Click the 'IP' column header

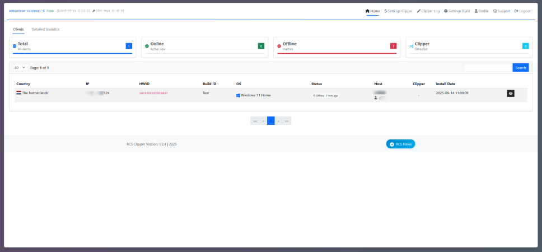87,84
